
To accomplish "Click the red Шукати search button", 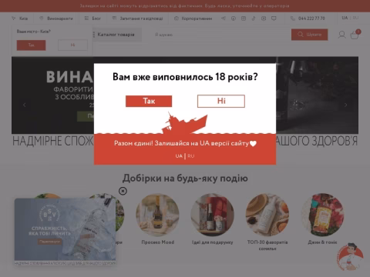I will 309,35.
